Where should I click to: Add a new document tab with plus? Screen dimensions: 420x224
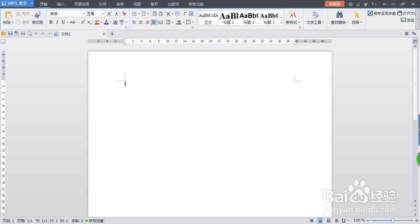tap(112, 34)
